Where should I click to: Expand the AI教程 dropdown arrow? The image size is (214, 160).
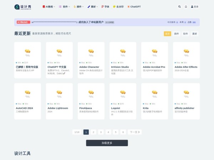[x=55, y=7]
